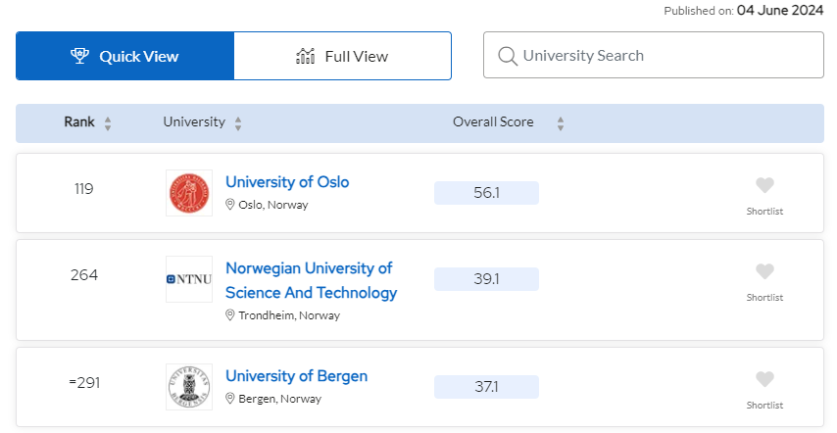837x433 pixels.
Task: Click the text Bergen, Norway
Action: pos(279,399)
